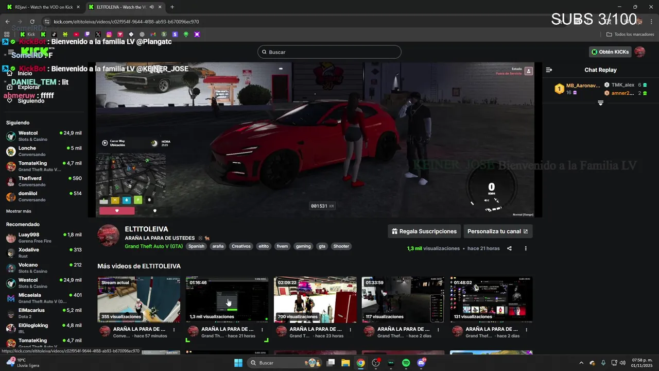Screen dimensions: 659x371
Task: Open Discord from the taskbar
Action: (421, 363)
